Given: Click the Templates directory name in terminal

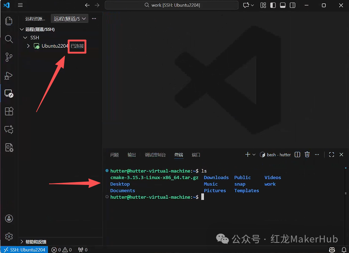Looking at the screenshot, I should pyautogui.click(x=246, y=190).
